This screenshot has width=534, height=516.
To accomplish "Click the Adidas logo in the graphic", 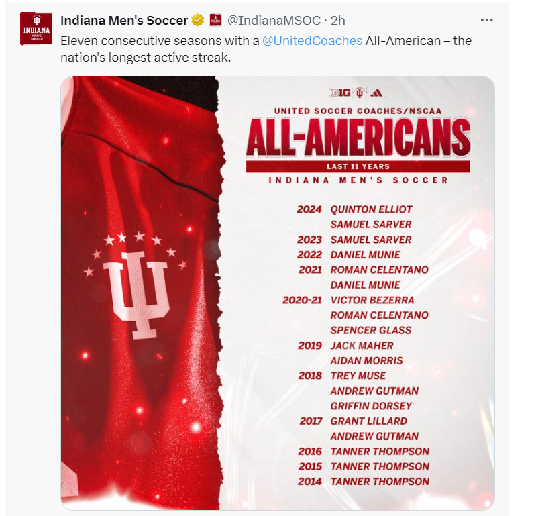I will pos(378,93).
